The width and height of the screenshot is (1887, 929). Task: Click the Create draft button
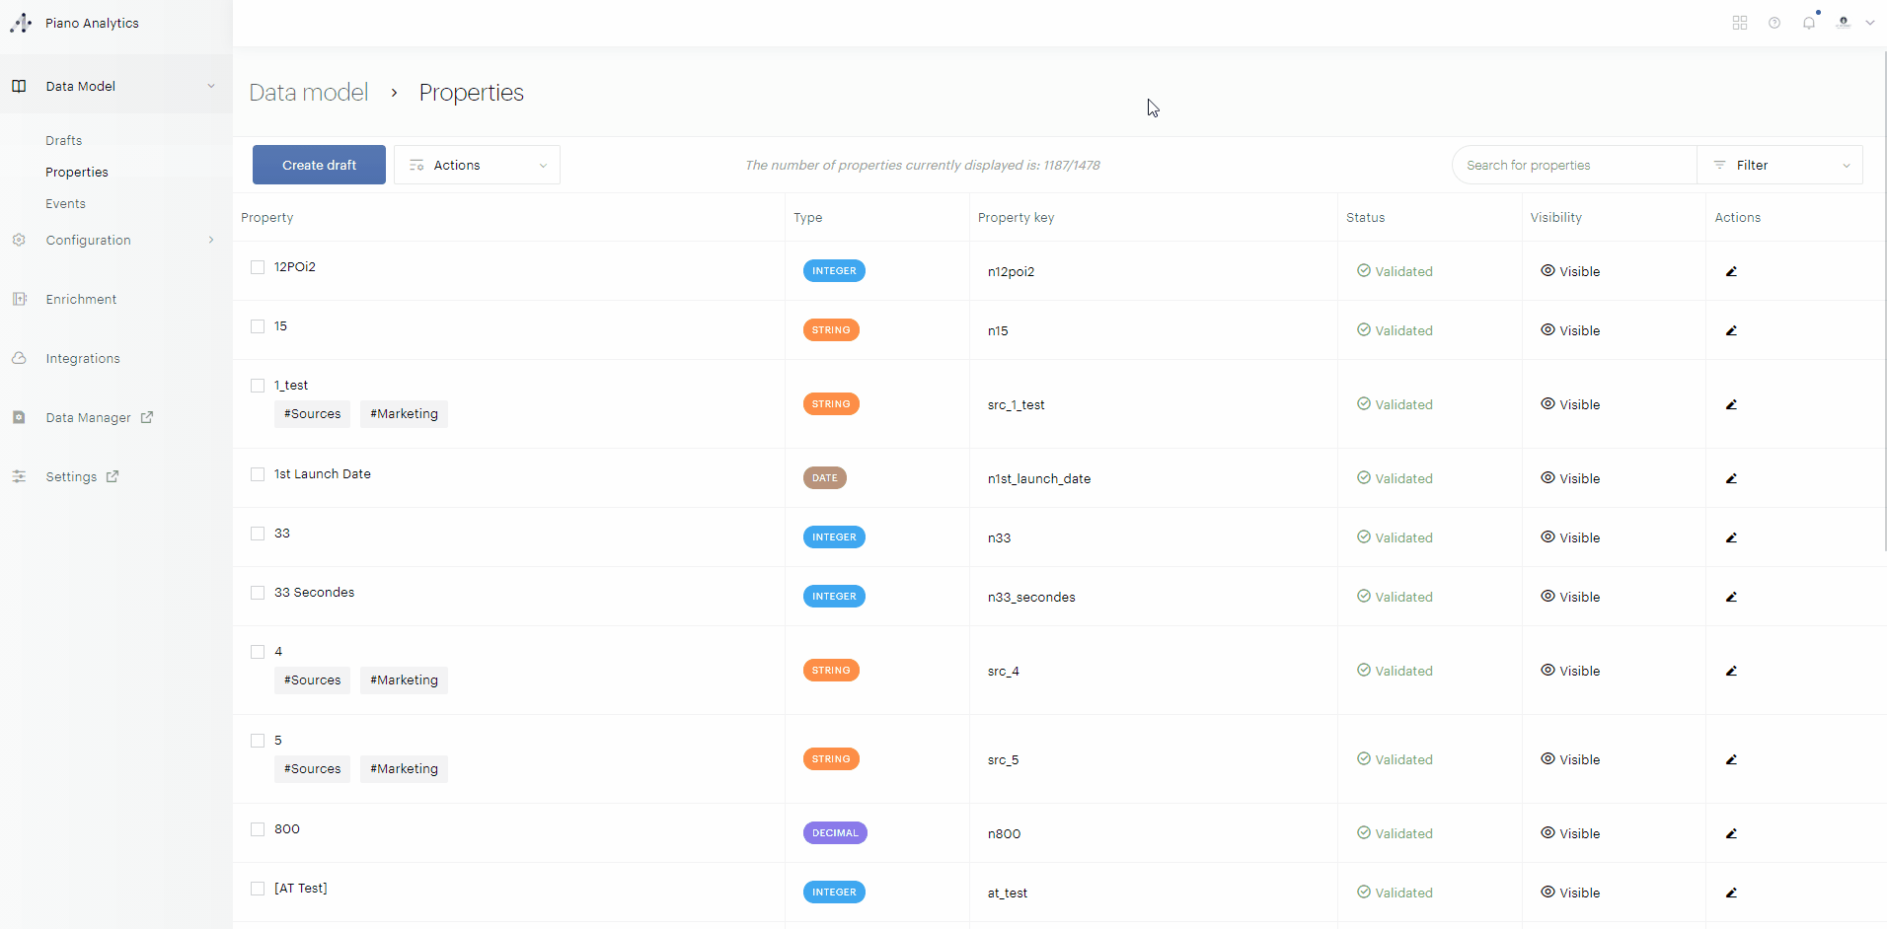(x=319, y=165)
